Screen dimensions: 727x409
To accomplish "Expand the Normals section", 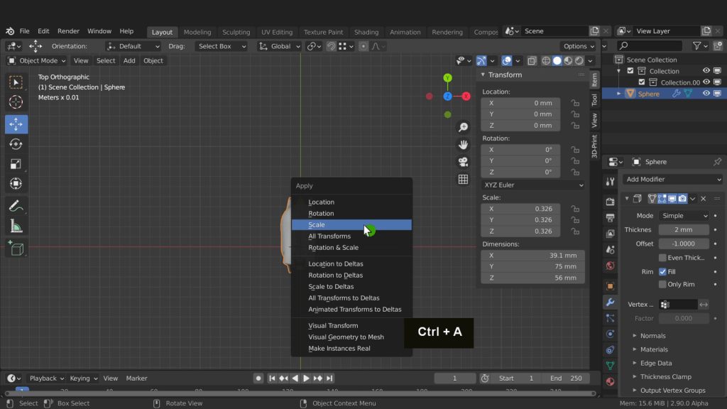I will [652, 336].
